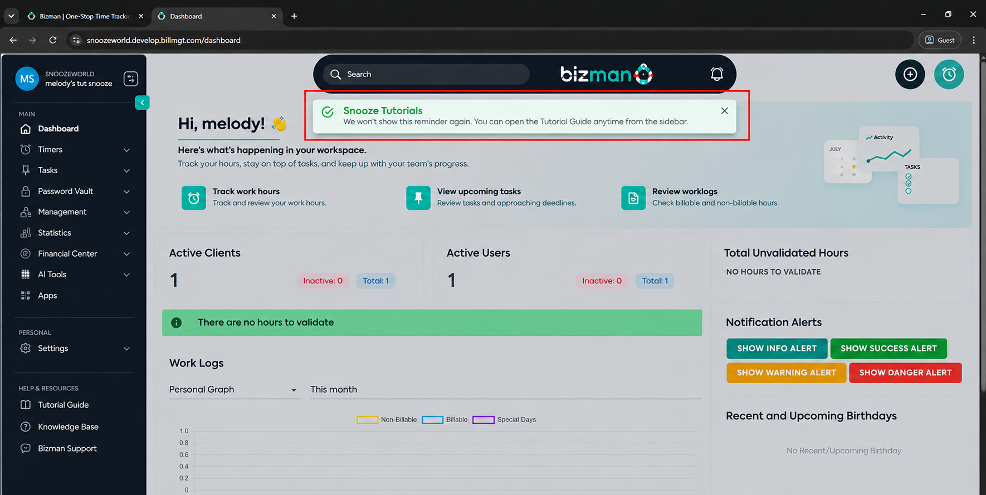Viewport: 986px width, 495px height.
Task: Click the Knowledge Base question icon
Action: point(26,427)
